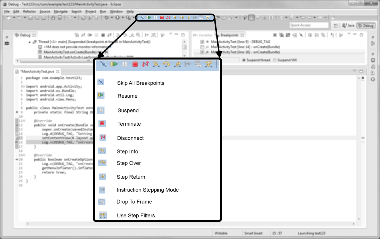Click Resume in the Debug view toolbar
The width and height of the screenshot is (380, 239).
coord(90,35)
